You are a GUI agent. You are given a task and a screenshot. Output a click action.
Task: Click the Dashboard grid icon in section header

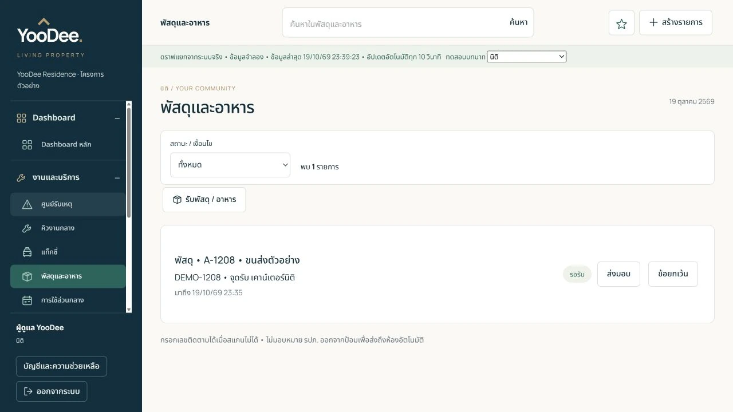click(21, 118)
